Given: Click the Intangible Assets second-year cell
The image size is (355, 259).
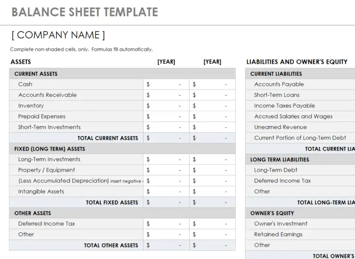Looking at the screenshot, I should pos(212,192).
